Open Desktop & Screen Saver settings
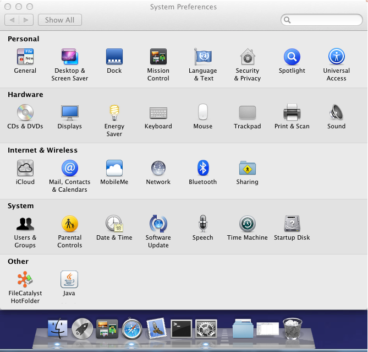Viewport: 368px width, 352px height. tap(69, 57)
